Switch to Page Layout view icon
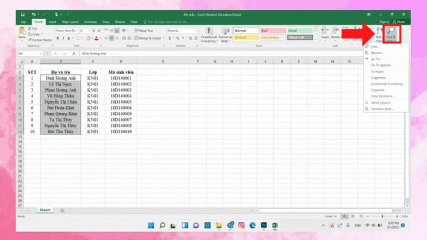 353,216
